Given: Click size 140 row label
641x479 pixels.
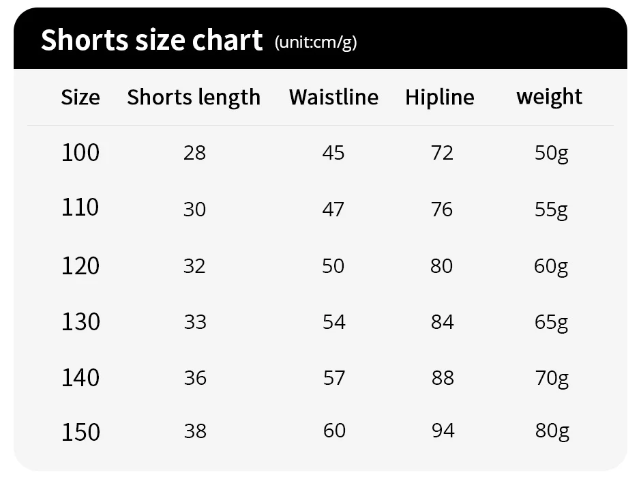Looking at the screenshot, I should coord(80,377).
